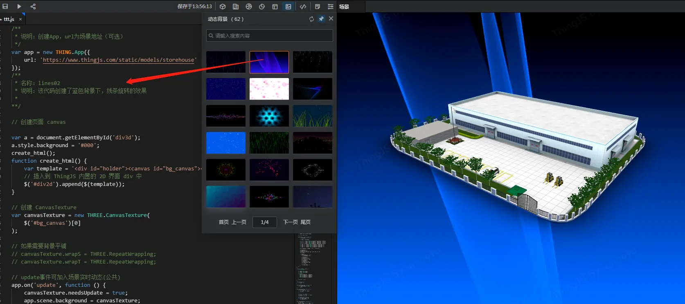The height and width of the screenshot is (304, 685).
Task: Select the colorful mandala background thumbnail
Action: (226, 170)
